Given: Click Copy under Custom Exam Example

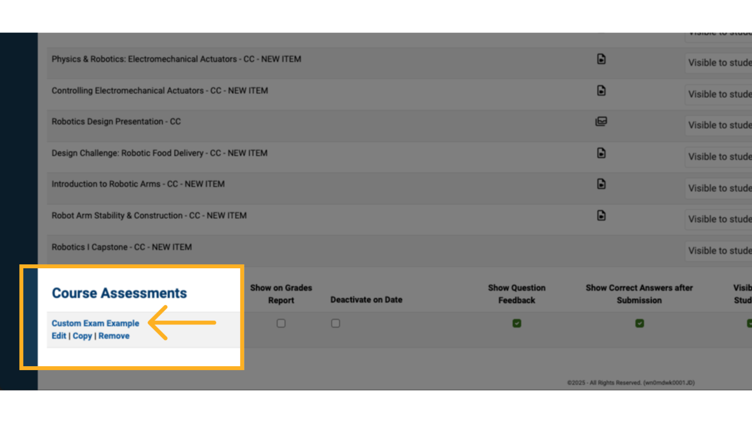Looking at the screenshot, I should tap(82, 336).
